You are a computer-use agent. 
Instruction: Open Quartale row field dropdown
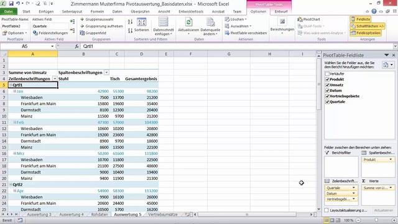[354, 188]
